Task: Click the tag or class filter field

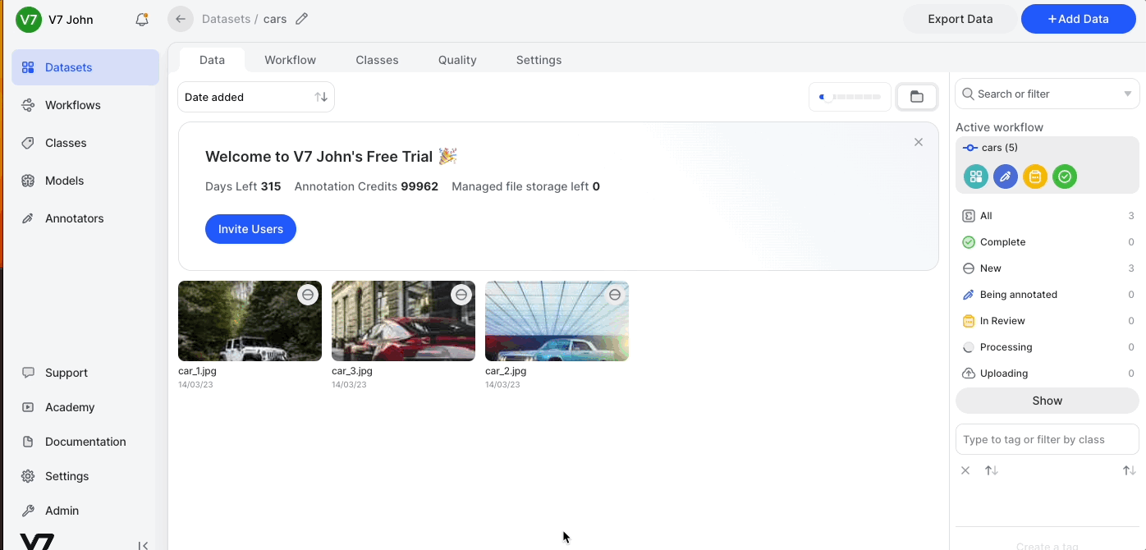Action: pos(1047,439)
